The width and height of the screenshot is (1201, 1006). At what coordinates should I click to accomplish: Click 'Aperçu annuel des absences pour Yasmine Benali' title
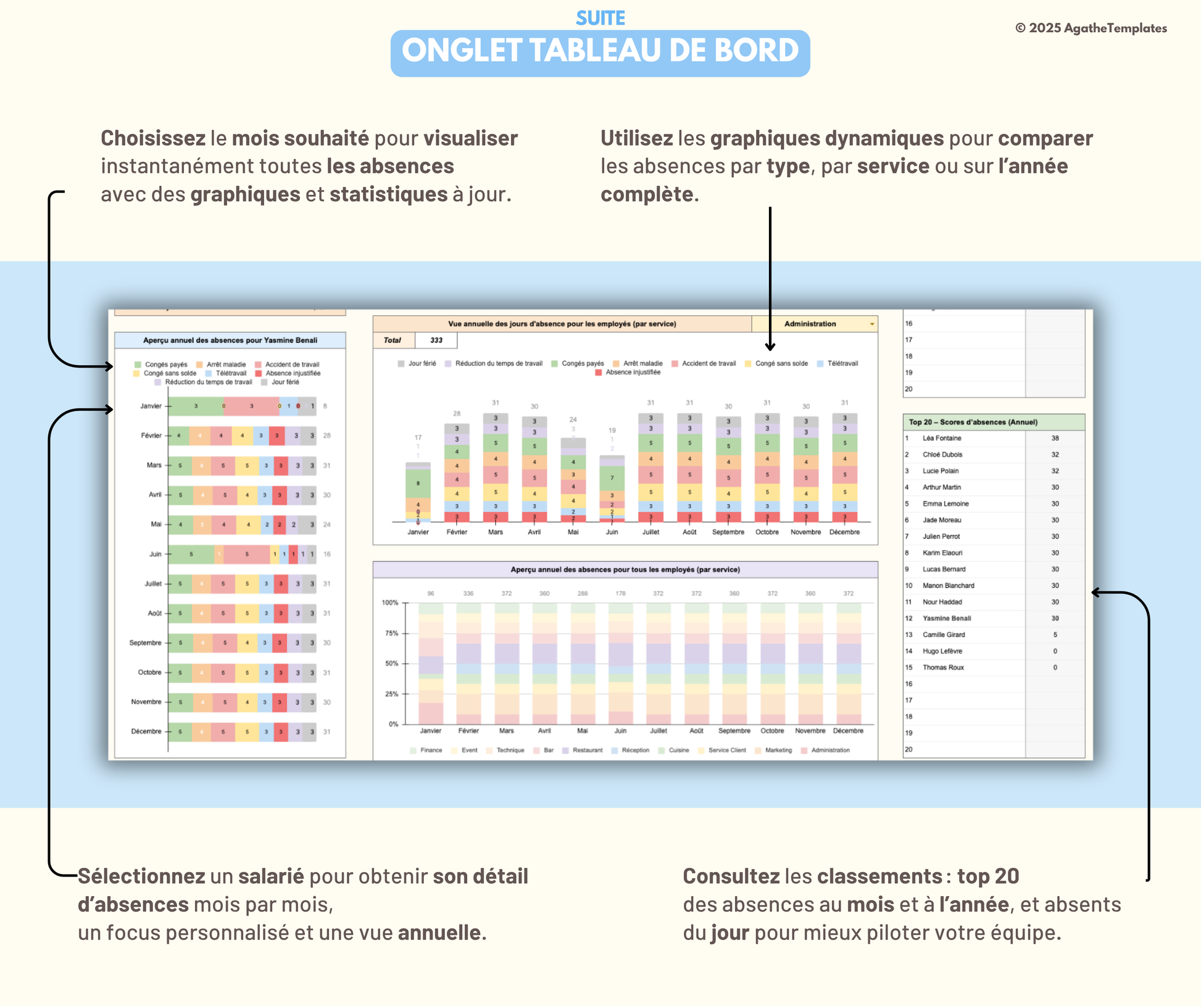(230, 340)
